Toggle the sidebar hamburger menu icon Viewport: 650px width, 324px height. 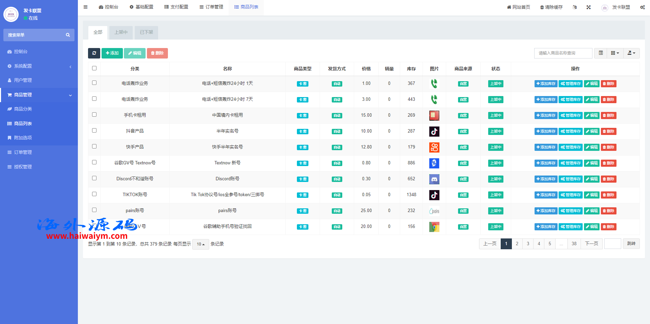(86, 7)
